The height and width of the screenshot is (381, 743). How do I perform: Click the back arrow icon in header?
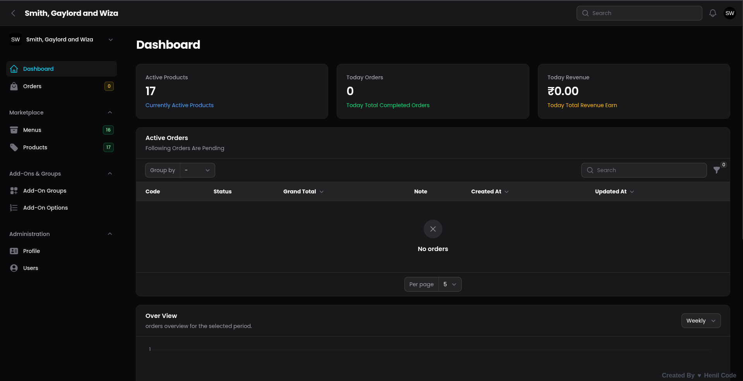pyautogui.click(x=13, y=13)
